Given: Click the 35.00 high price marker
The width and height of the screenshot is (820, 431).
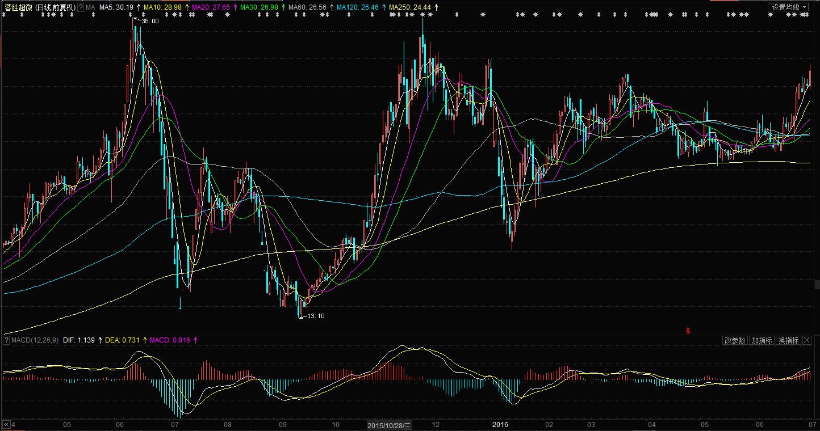Looking at the screenshot, I should pos(149,21).
